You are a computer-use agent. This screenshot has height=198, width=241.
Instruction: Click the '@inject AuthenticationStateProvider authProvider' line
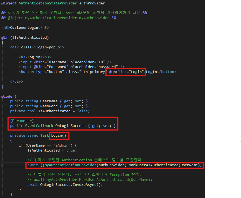tap(53, 3)
